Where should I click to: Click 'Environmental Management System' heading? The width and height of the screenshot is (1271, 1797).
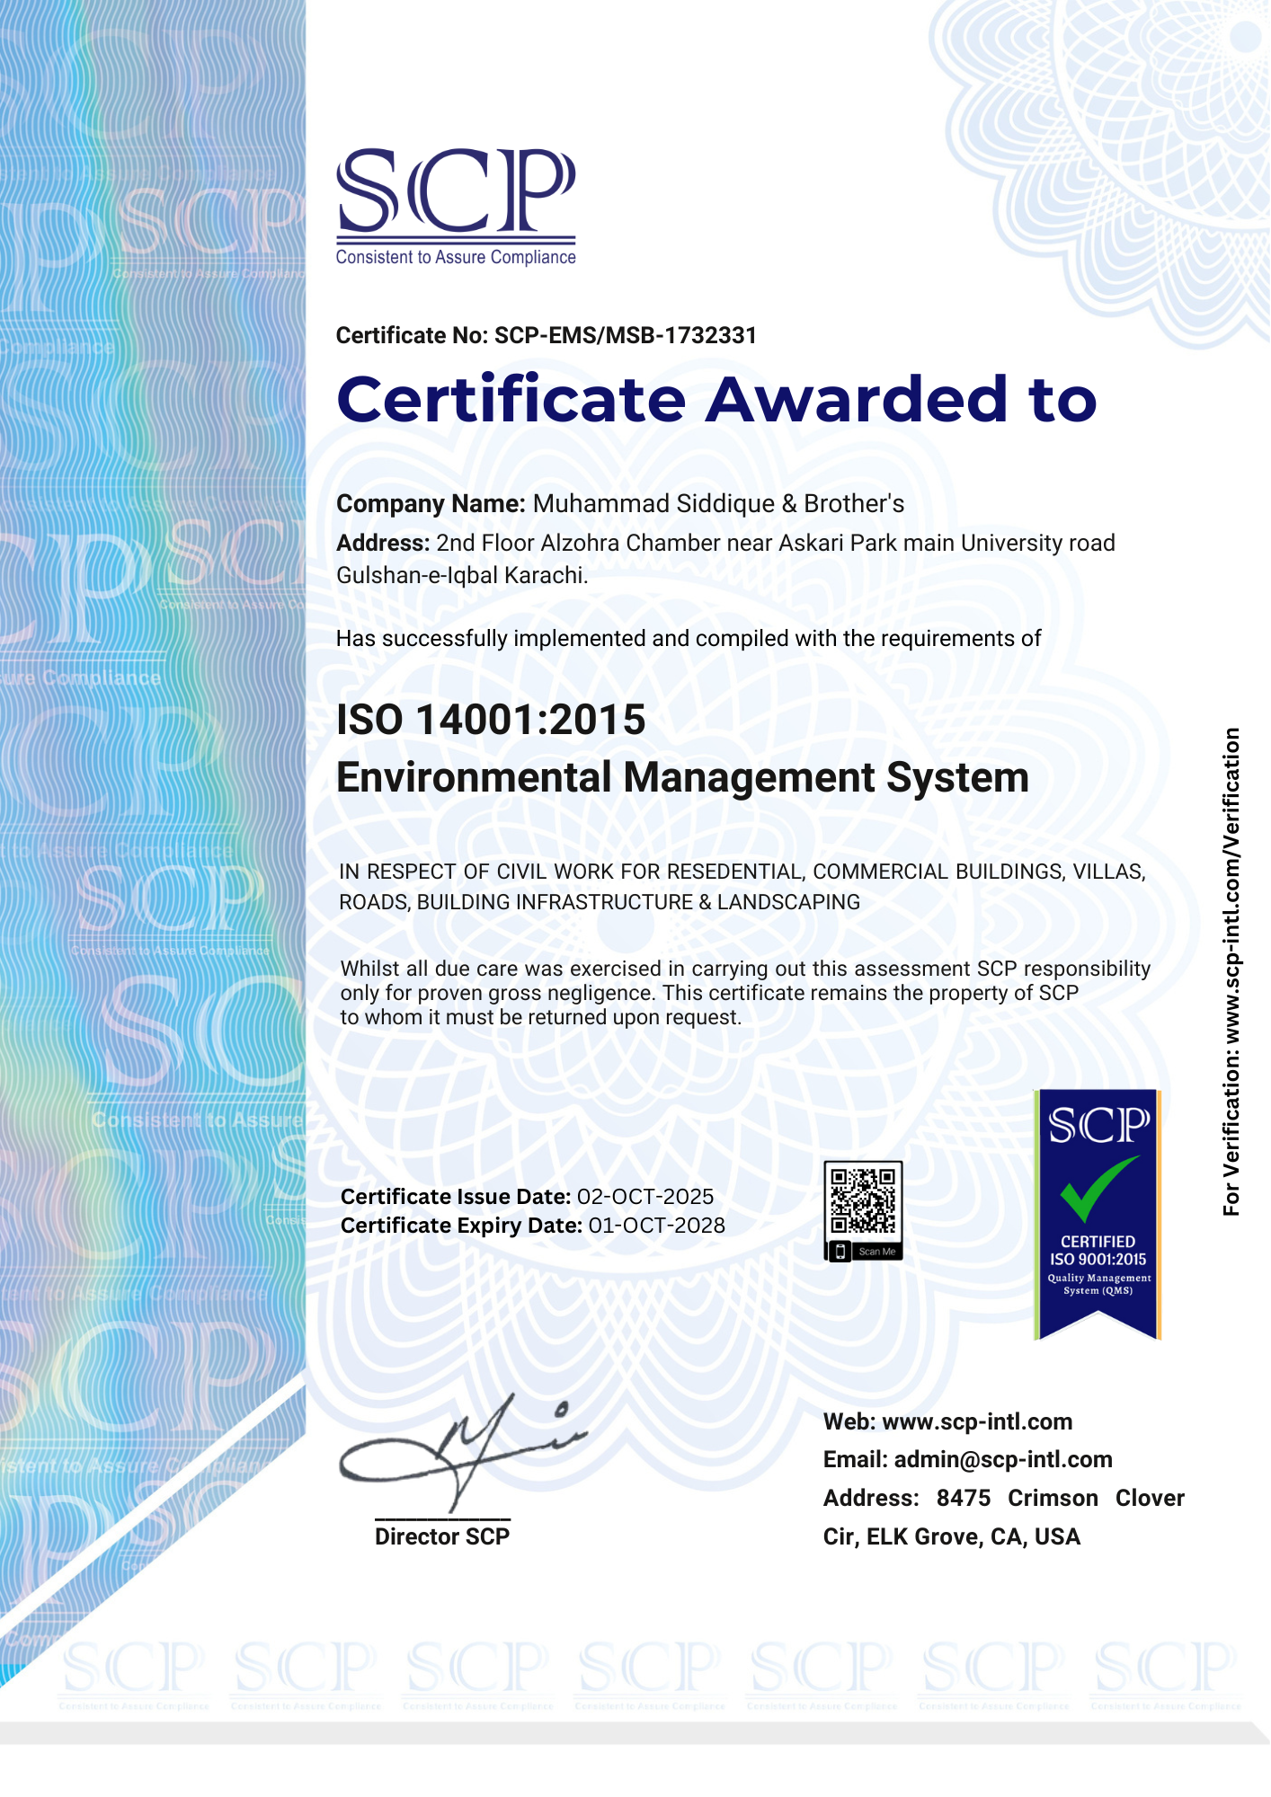pos(682,778)
